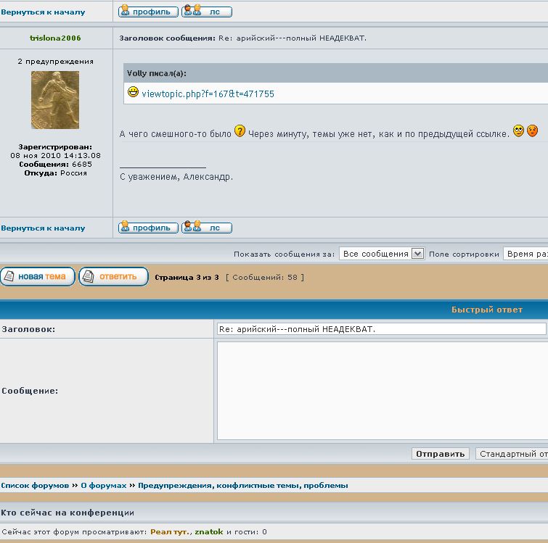Go to 'Список форумов' breadcrumb

point(35,485)
